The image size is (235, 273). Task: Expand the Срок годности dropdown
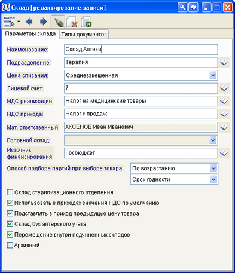point(213,179)
